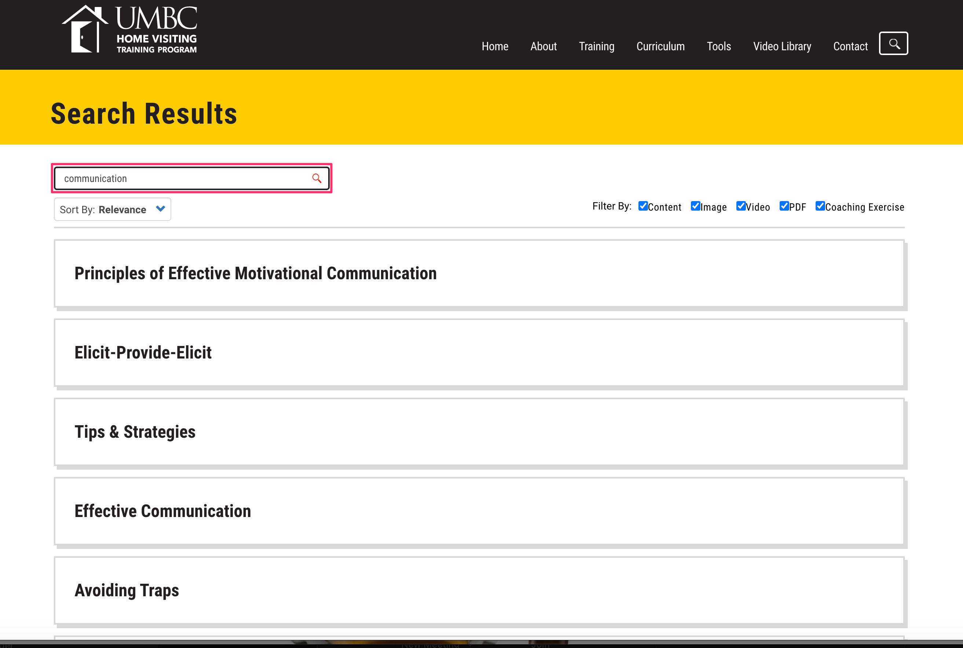Image resolution: width=963 pixels, height=648 pixels.
Task: Open the Tools navigation item
Action: (x=718, y=46)
